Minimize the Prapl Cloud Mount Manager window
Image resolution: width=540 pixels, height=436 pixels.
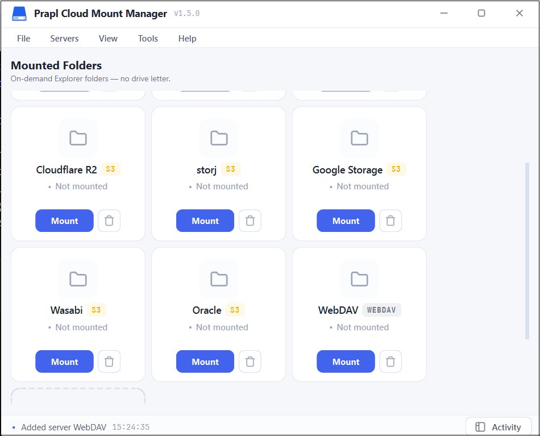click(444, 13)
